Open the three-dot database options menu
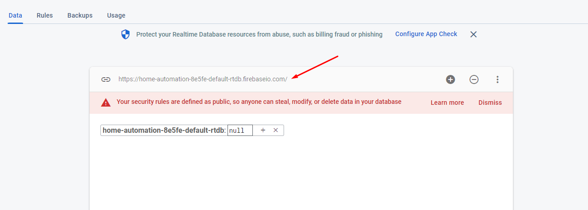 498,79
